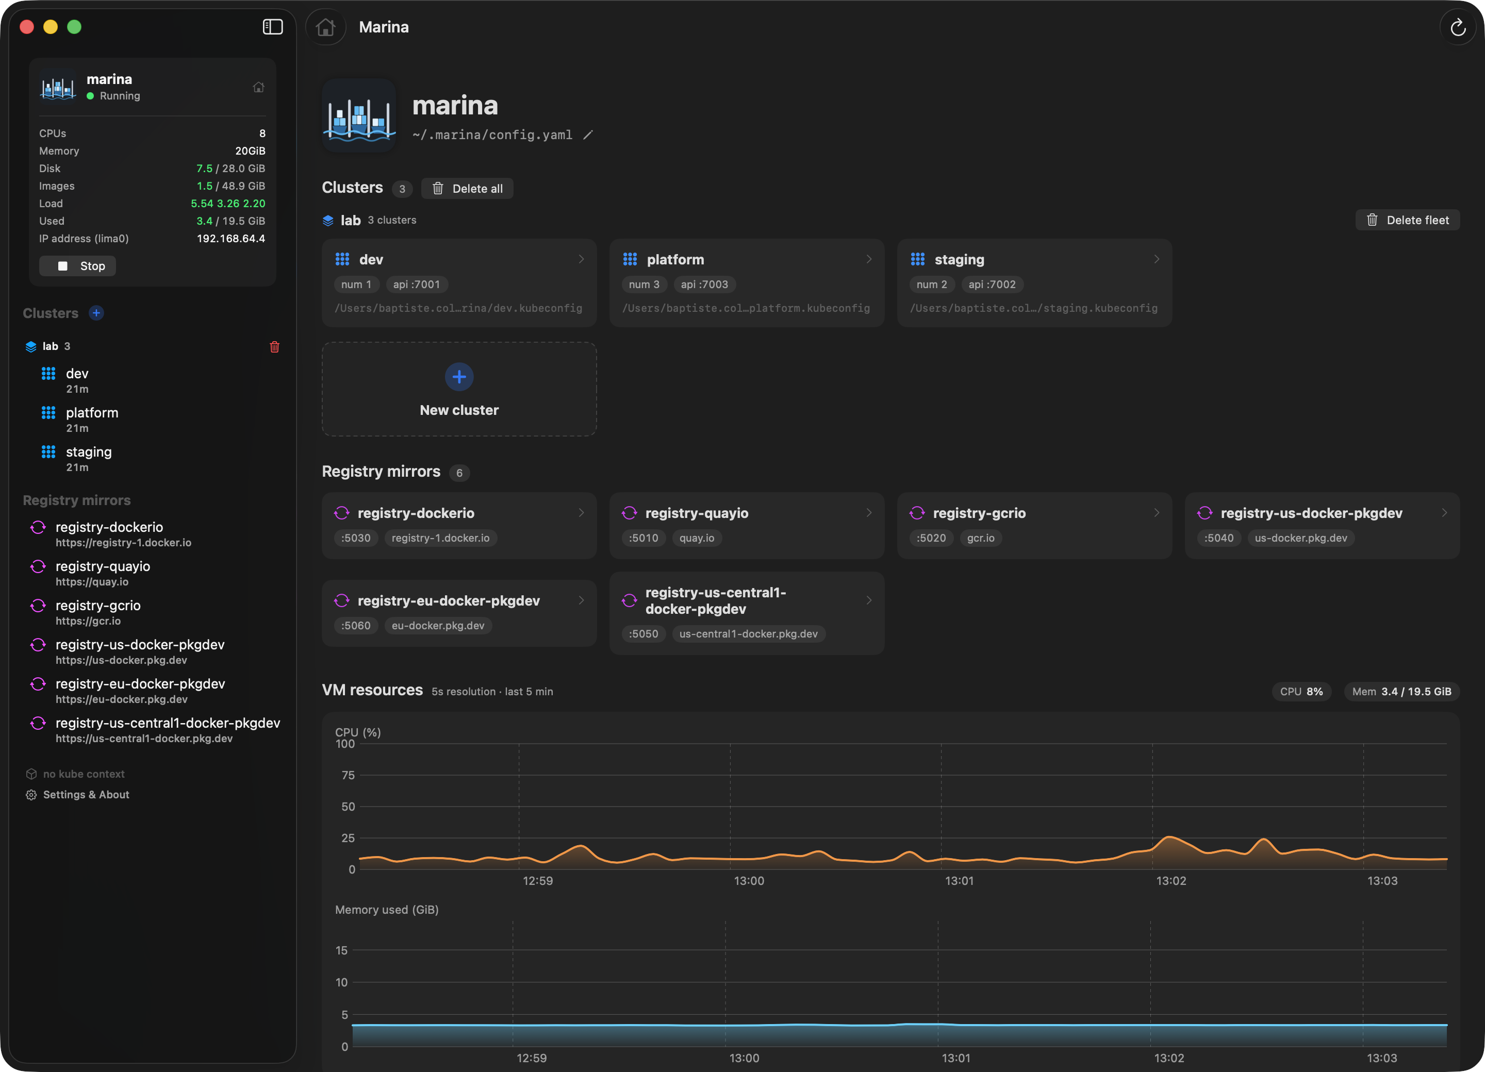This screenshot has width=1485, height=1072.
Task: Select platform cluster in the sidebar
Action: [153, 420]
